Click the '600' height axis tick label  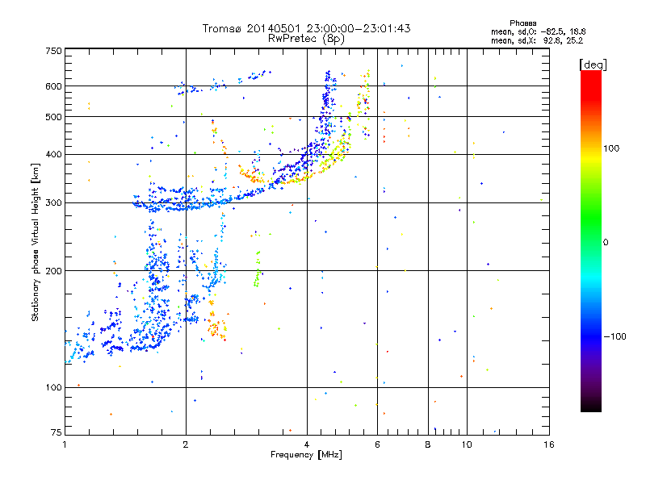(x=53, y=86)
